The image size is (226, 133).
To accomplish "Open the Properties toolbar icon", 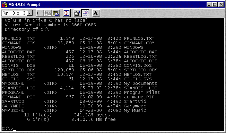I will click(x=77, y=13).
